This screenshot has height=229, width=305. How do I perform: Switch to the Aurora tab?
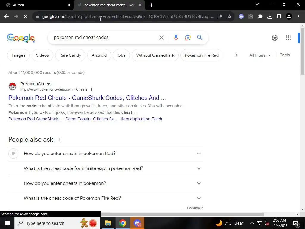click(37, 5)
